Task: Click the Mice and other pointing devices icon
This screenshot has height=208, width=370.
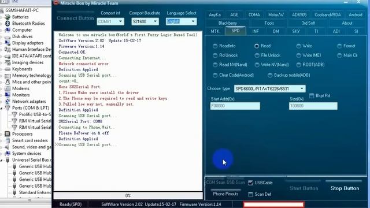Action: point(8,82)
